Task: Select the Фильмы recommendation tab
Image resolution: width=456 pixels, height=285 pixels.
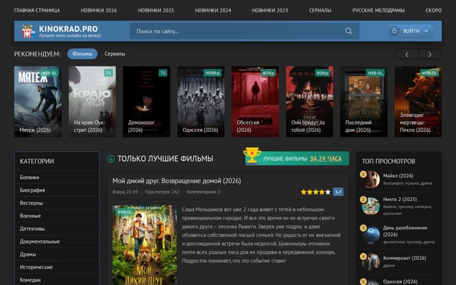Action: (x=83, y=54)
